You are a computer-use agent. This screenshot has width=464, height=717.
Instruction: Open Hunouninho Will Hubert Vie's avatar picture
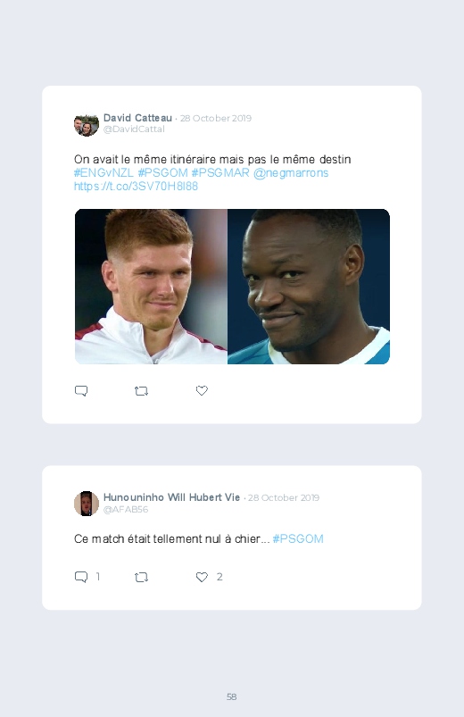[x=87, y=504]
